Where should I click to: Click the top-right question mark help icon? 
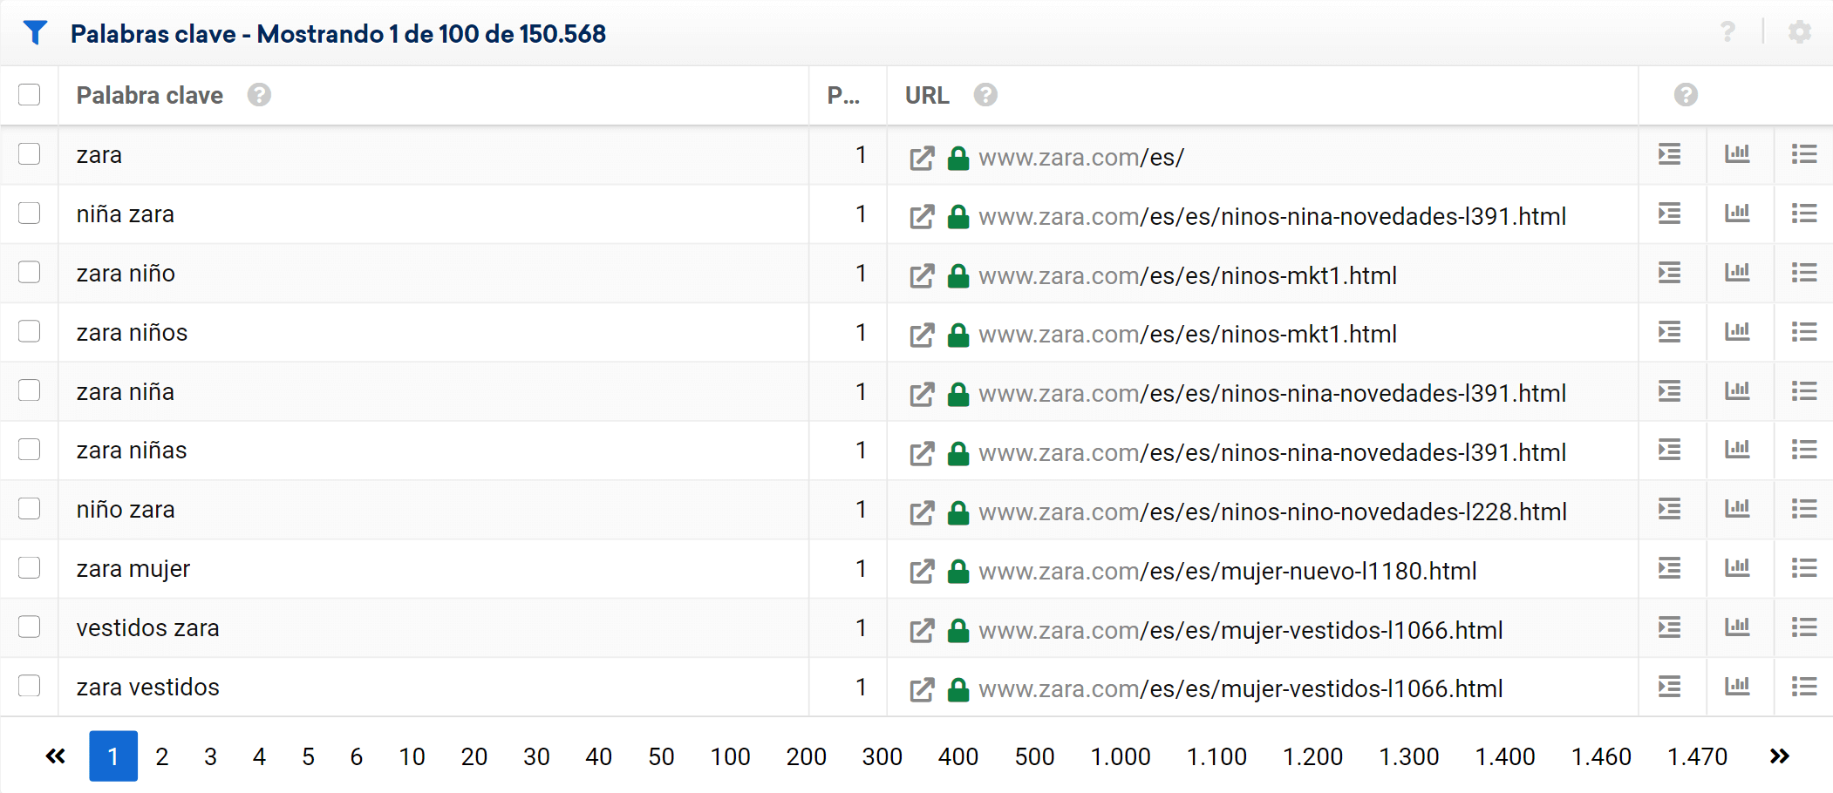point(1727,32)
